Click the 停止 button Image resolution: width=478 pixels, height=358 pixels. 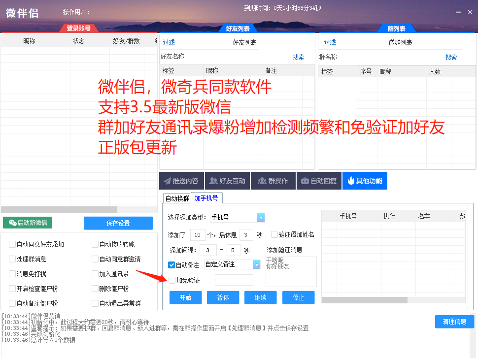pos(298,297)
